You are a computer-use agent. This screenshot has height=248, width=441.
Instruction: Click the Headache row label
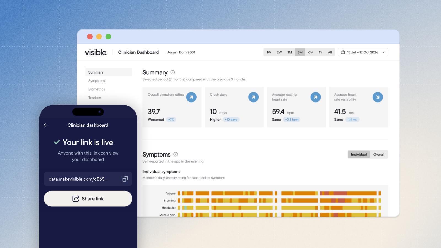coord(169,208)
